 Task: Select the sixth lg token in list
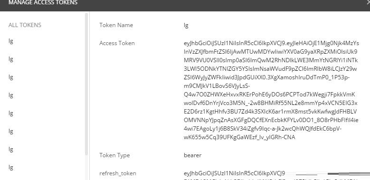11,132
